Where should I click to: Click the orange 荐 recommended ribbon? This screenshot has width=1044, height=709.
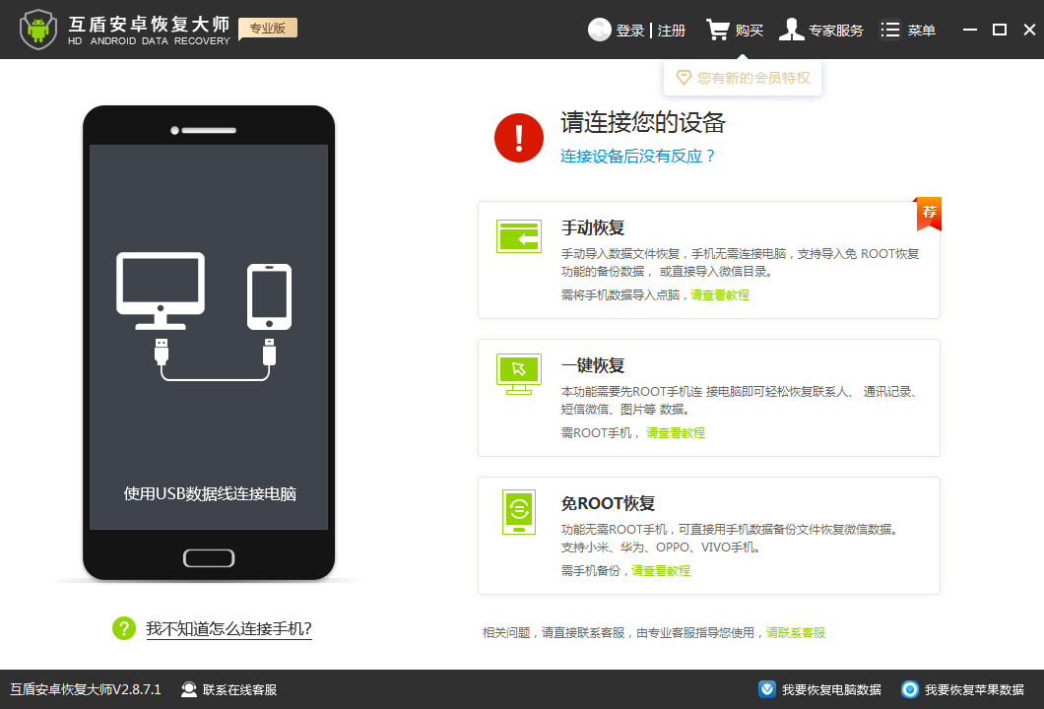point(929,214)
